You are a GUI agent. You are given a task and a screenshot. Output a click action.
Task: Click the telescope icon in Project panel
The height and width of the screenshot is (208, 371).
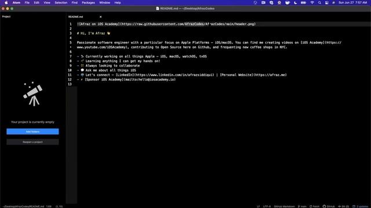click(x=32, y=94)
